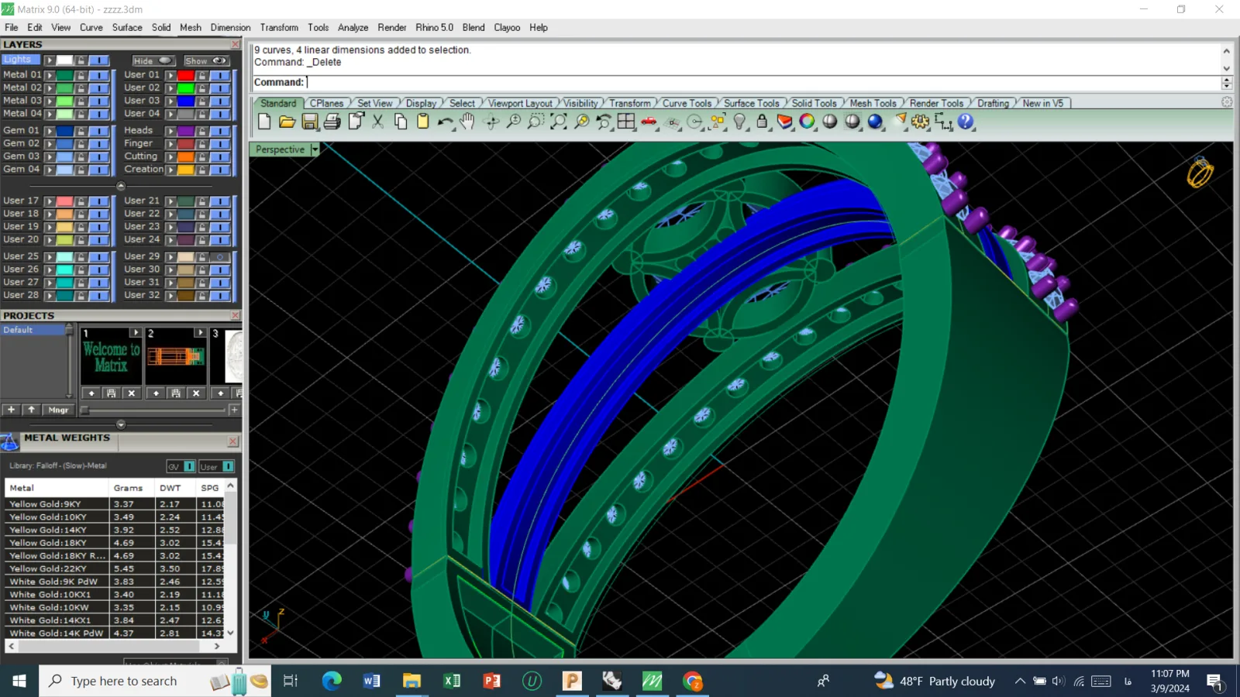Collapse the panel with the round arrow below Projects
Viewport: 1240px width, 697px height.
coord(121,424)
